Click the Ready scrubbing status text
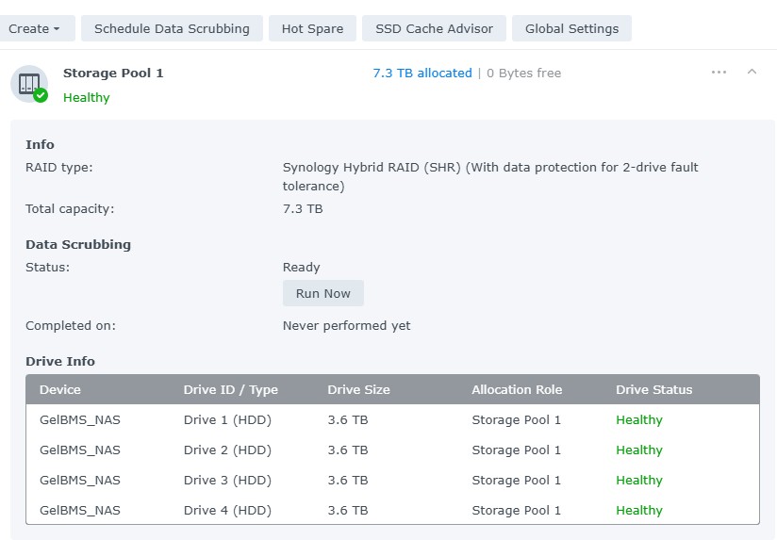Viewport: 777px width, 540px height. pyautogui.click(x=302, y=268)
